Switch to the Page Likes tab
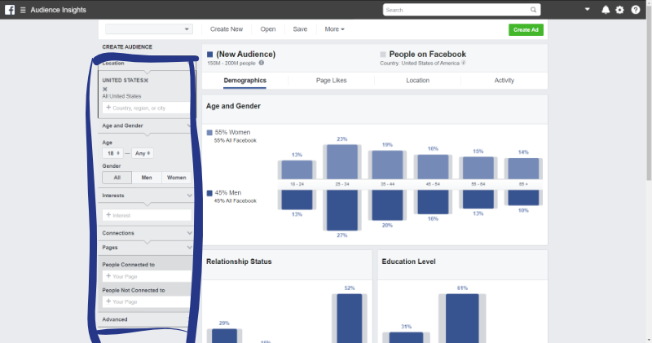652x343 pixels. point(332,81)
